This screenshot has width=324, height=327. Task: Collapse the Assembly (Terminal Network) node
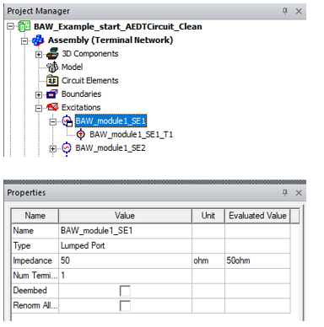tap(24, 41)
